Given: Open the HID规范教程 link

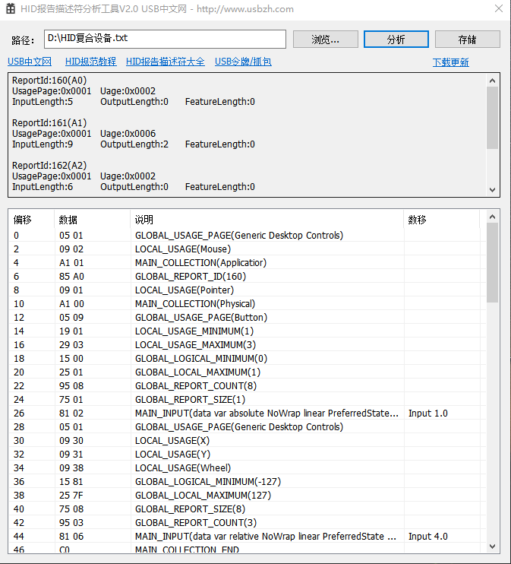Looking at the screenshot, I should coord(90,62).
